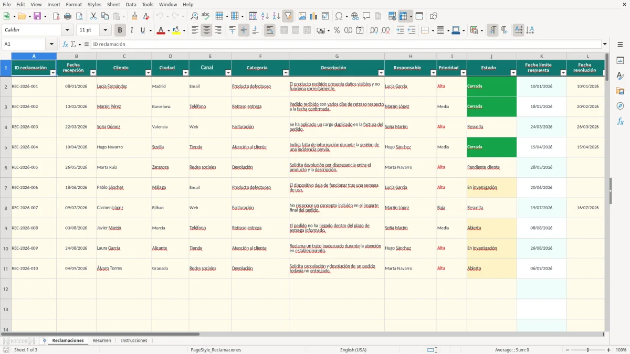The width and height of the screenshot is (630, 354).
Task: Apply Percent number format
Action: point(337,30)
